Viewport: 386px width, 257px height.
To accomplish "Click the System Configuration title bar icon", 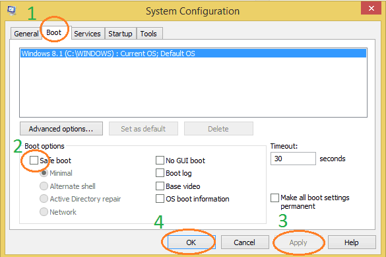I will click(x=12, y=11).
